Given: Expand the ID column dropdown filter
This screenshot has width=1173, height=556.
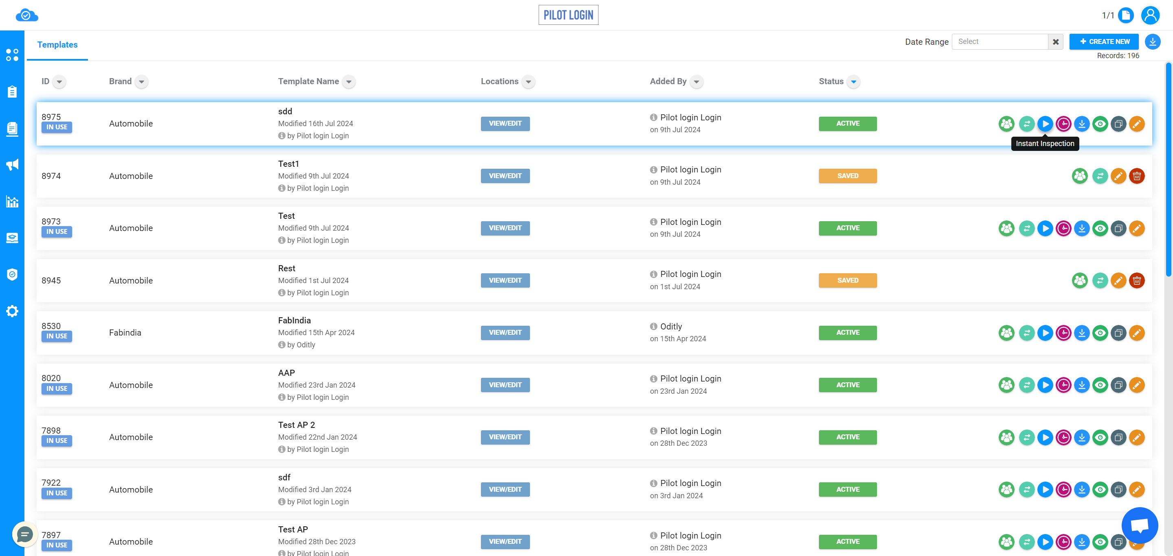Looking at the screenshot, I should tap(59, 81).
